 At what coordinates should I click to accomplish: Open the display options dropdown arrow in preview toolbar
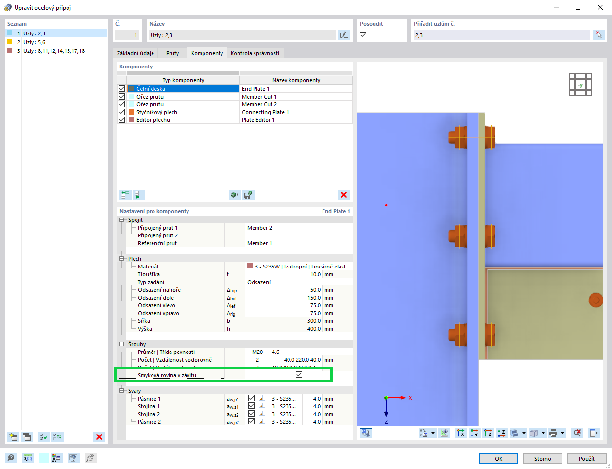pyautogui.click(x=433, y=433)
